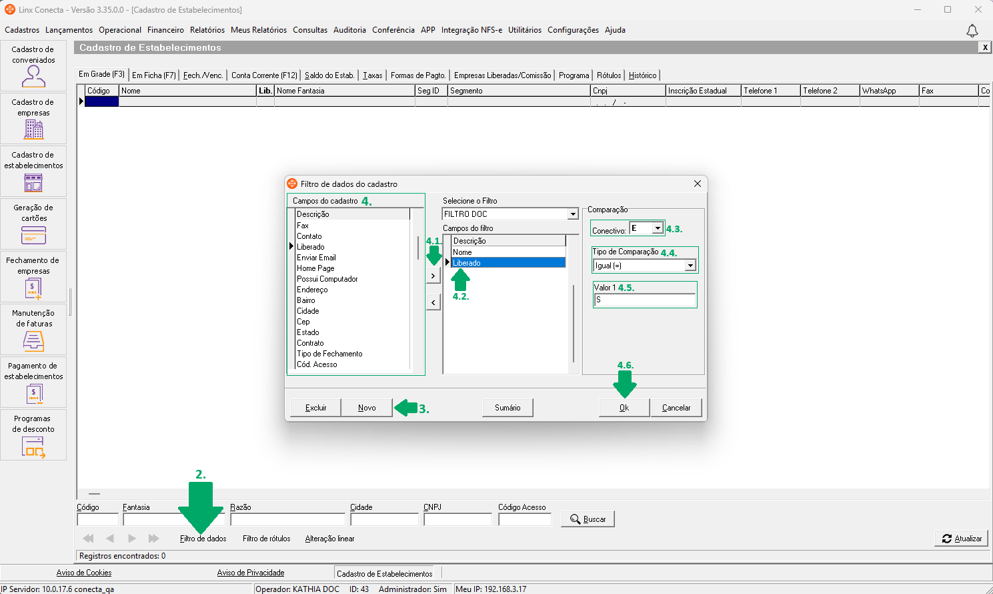Select Possui Computador in Campos do cadastro

(352, 279)
